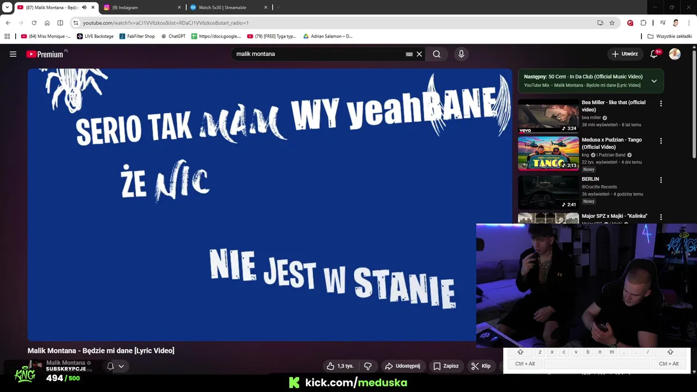
Task: Close the Streamable tab
Action: coord(266,8)
